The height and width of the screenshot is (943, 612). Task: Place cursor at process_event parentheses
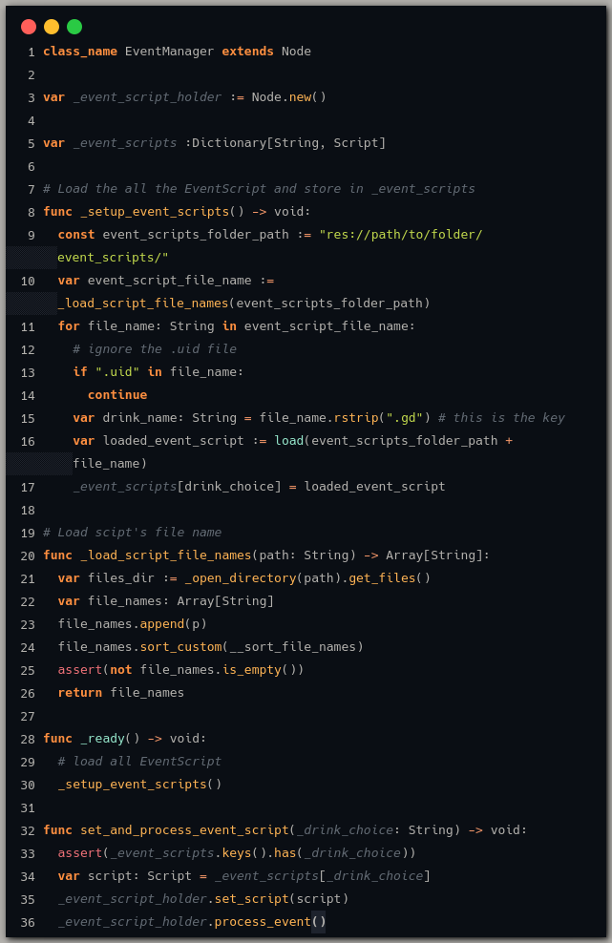(x=319, y=922)
